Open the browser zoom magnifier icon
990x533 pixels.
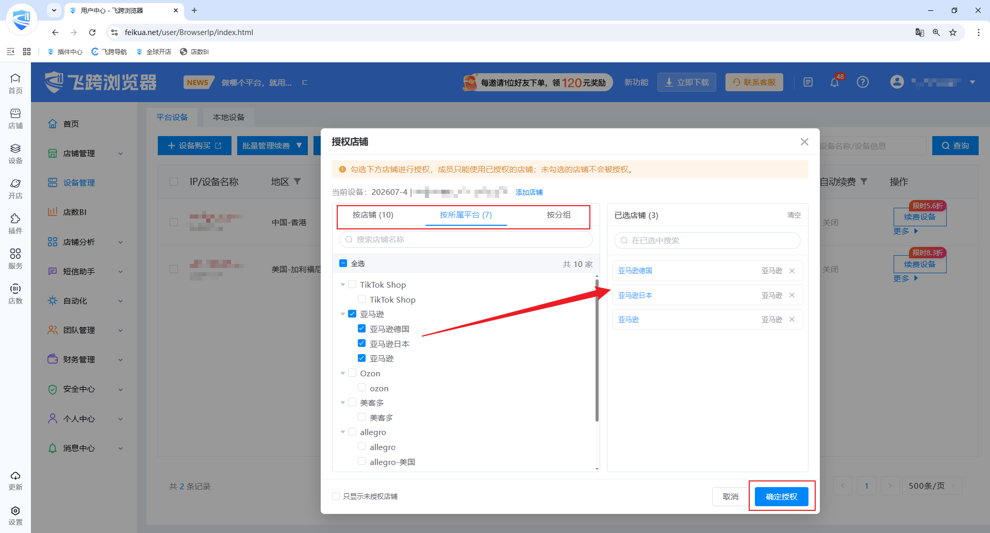tap(936, 32)
